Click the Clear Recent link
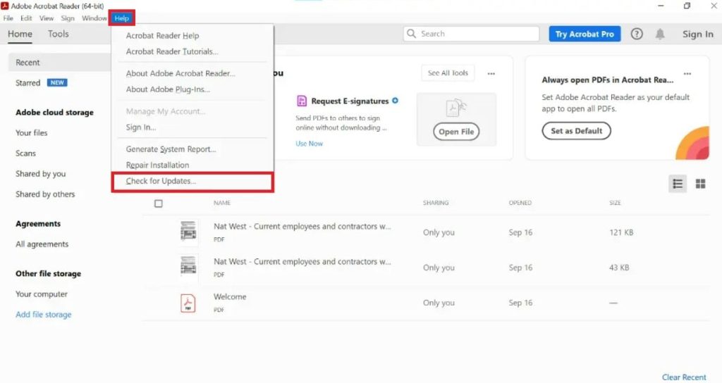 [x=684, y=377]
